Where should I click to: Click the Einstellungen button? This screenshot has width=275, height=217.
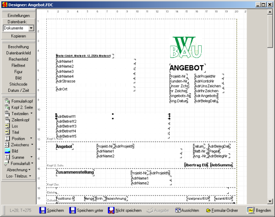[18, 16]
